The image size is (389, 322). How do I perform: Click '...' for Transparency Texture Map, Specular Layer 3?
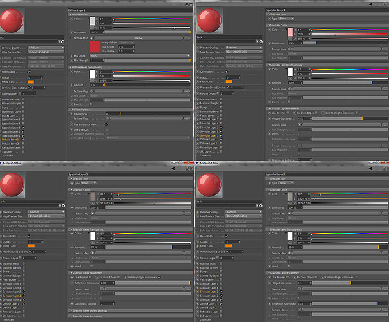coord(385,253)
